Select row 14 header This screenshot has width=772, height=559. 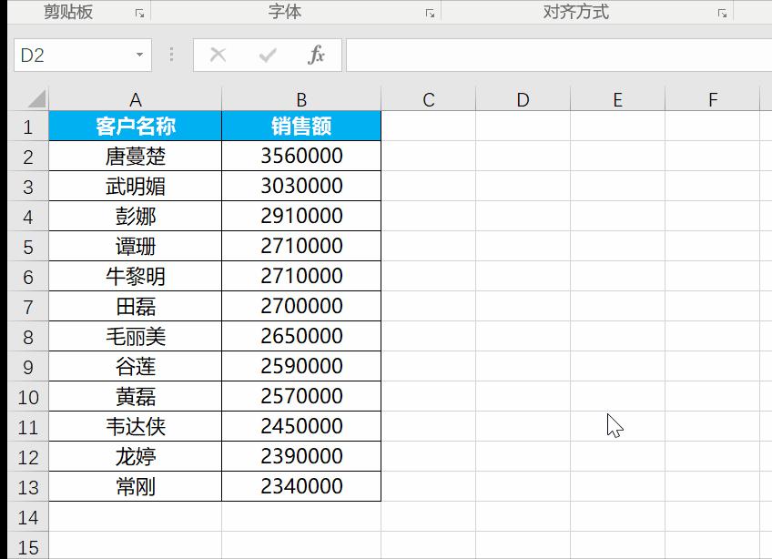coord(27,516)
